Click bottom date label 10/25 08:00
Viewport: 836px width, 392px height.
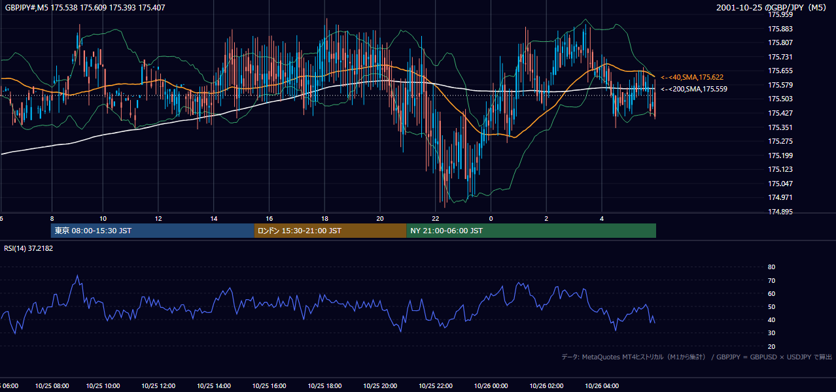tap(52, 386)
